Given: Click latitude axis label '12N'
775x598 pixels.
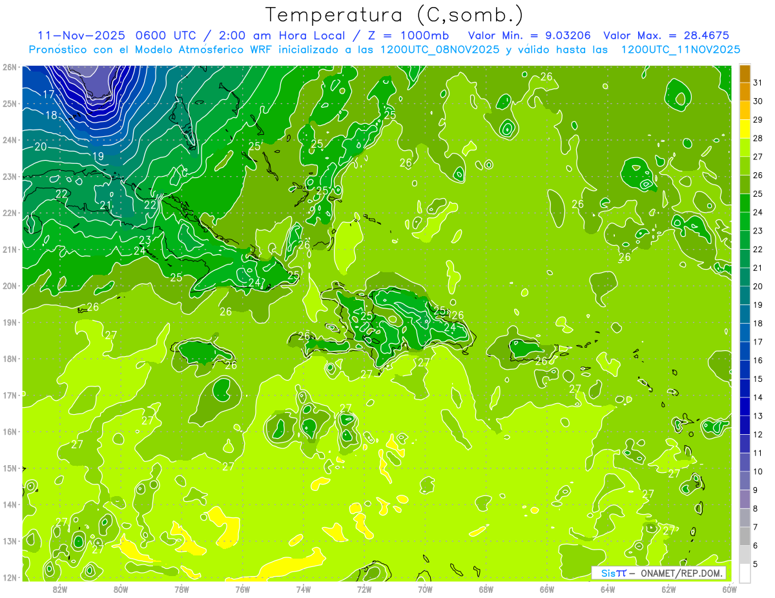Looking at the screenshot, I should click(10, 577).
